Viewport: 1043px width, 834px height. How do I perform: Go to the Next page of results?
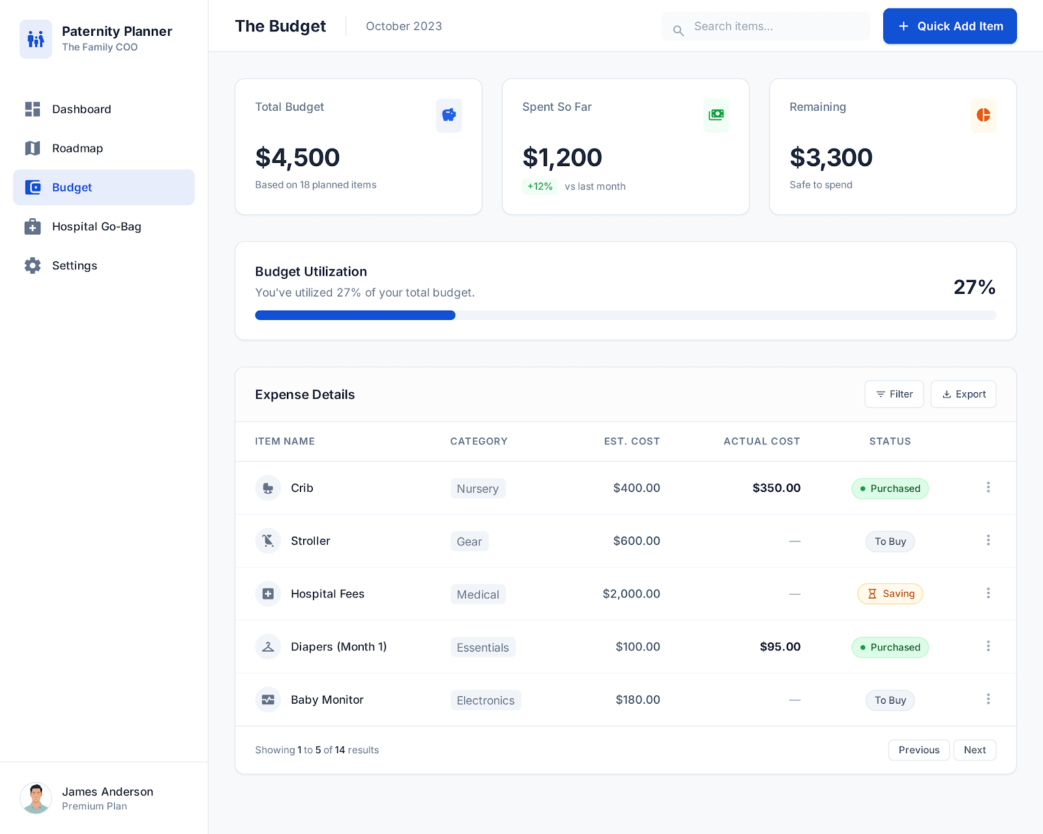pyautogui.click(x=975, y=750)
